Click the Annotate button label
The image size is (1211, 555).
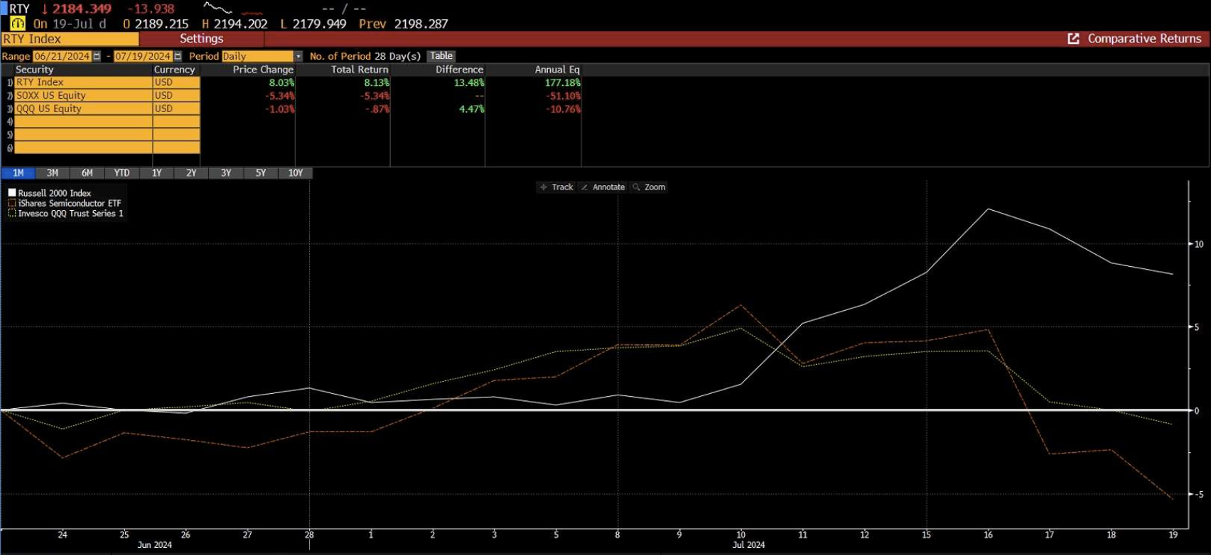(x=609, y=187)
